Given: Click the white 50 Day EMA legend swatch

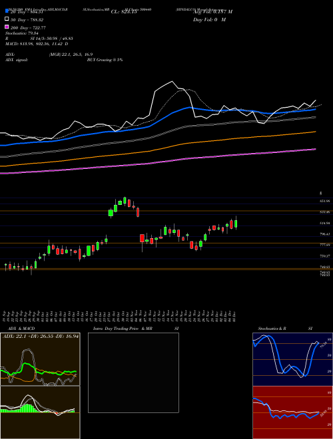Looking at the screenshot, I should click(x=7, y=19).
